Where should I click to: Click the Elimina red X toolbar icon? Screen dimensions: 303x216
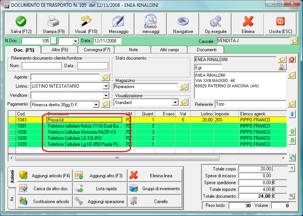248,21
